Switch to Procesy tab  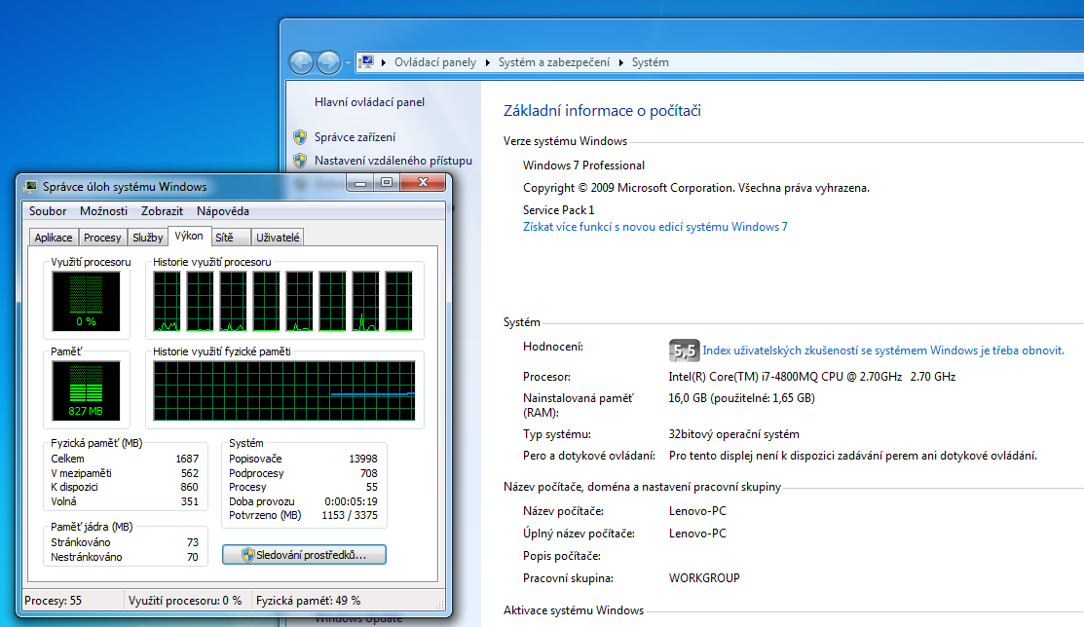(x=102, y=238)
